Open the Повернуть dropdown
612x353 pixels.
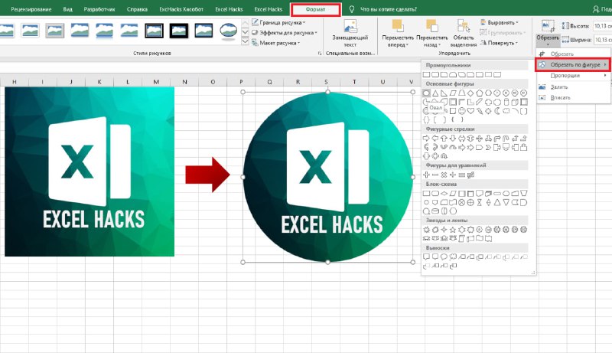pyautogui.click(x=500, y=43)
